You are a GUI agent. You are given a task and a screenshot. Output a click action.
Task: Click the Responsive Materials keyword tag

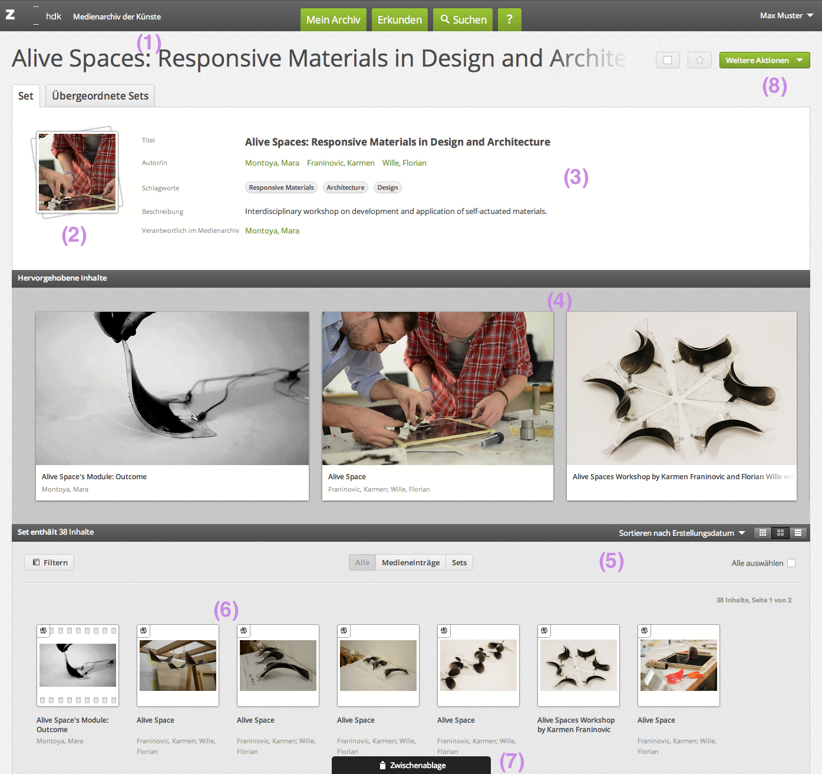(281, 187)
